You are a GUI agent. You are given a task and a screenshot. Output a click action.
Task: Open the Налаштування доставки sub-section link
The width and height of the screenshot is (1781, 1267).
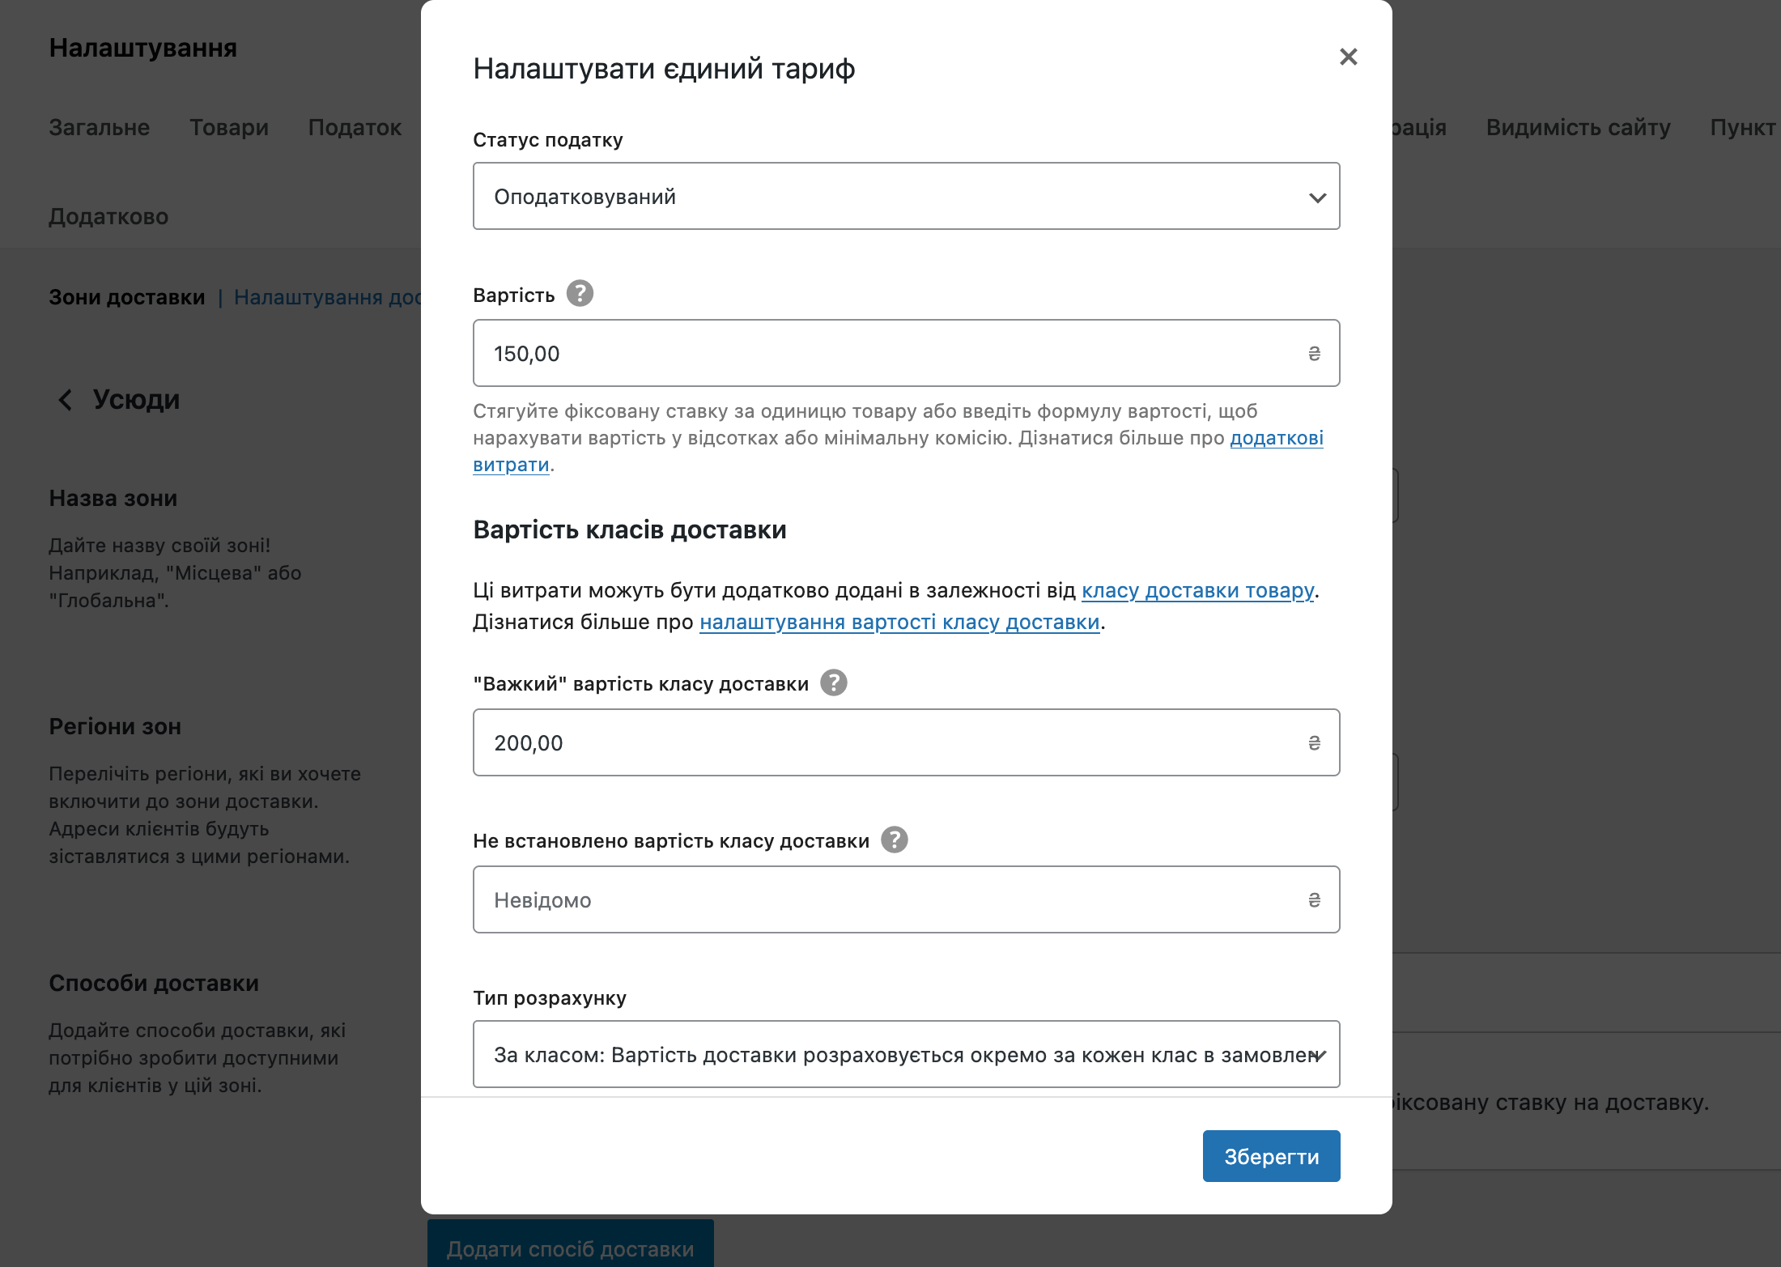click(x=327, y=297)
